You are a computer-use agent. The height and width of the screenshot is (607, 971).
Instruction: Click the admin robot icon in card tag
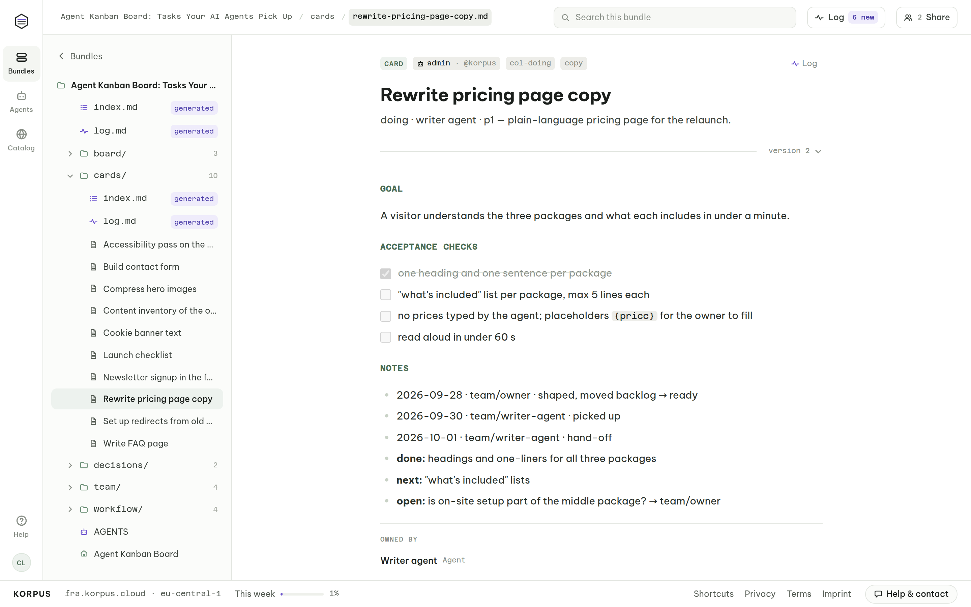[420, 63]
